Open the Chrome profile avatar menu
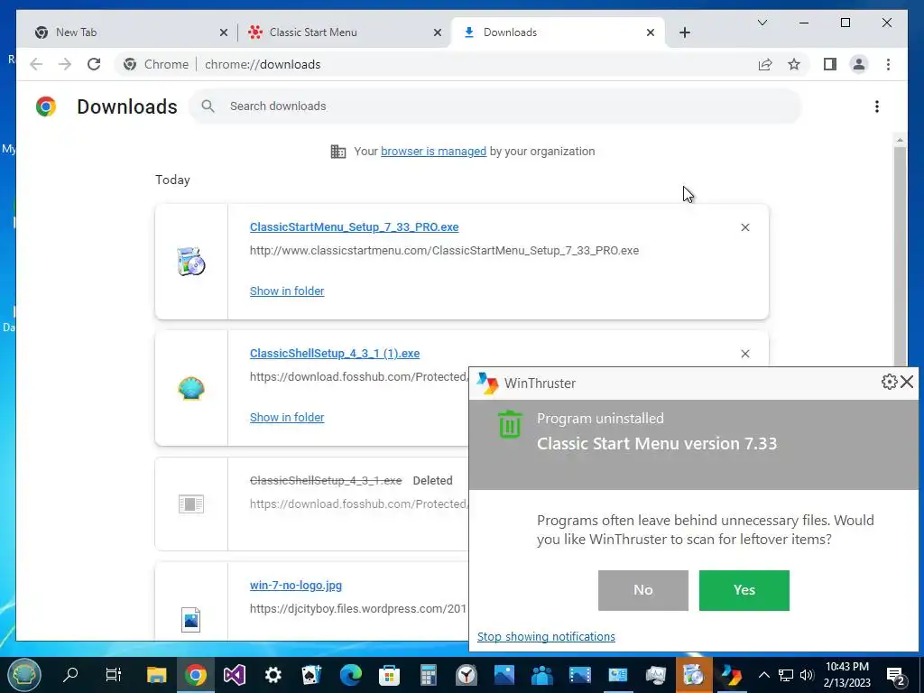This screenshot has width=924, height=693. coord(859,64)
